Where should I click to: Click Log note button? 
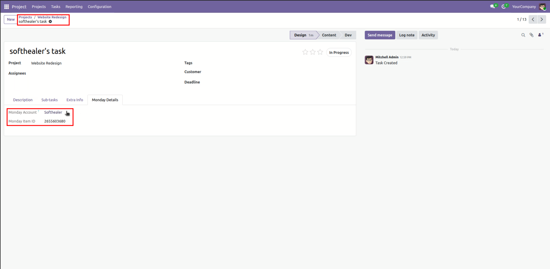click(407, 35)
